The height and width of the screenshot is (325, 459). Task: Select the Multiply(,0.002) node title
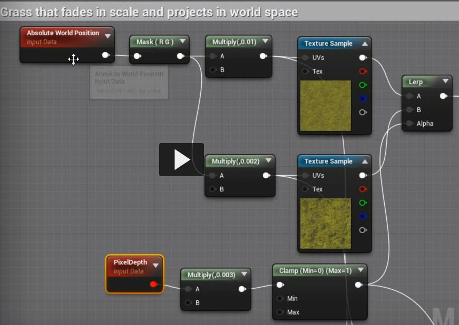236,161
